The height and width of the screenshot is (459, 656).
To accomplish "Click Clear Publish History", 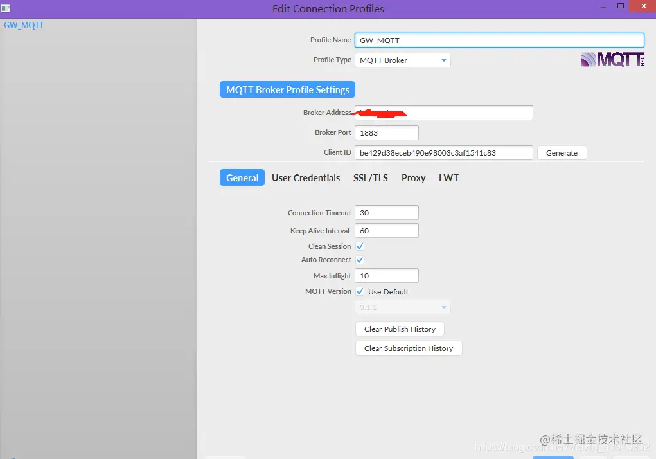I will (400, 329).
